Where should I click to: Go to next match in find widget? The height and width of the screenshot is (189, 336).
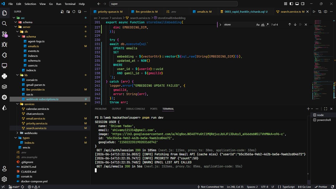pos(295,25)
